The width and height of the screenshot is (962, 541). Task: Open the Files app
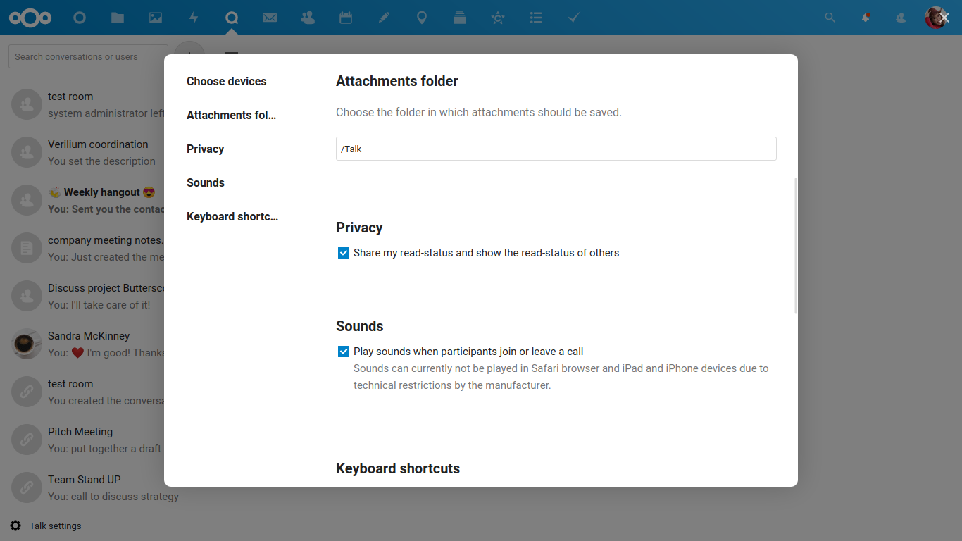pyautogui.click(x=118, y=18)
